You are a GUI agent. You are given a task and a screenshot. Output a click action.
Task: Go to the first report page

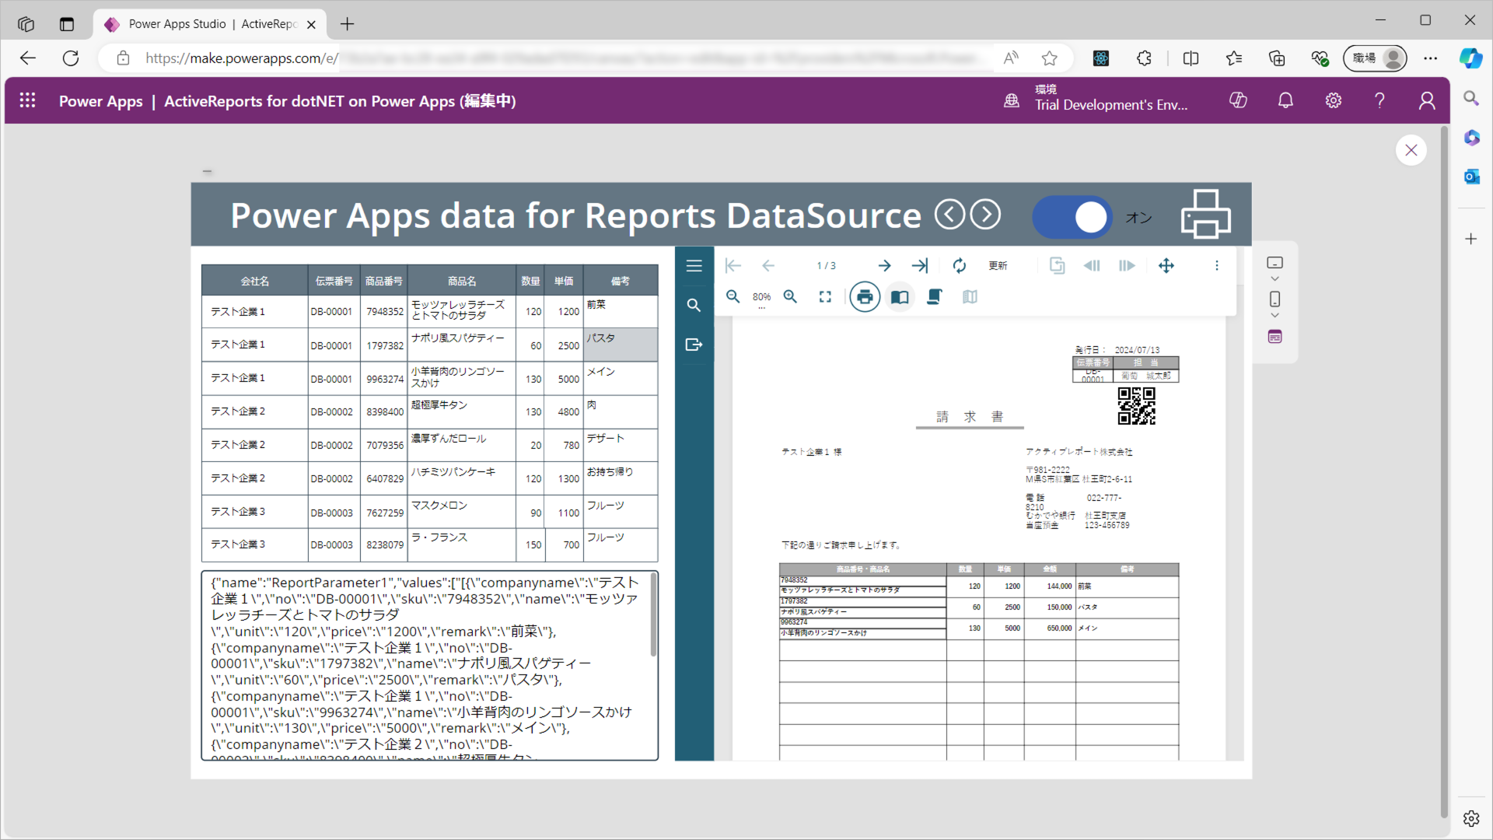[x=733, y=266]
